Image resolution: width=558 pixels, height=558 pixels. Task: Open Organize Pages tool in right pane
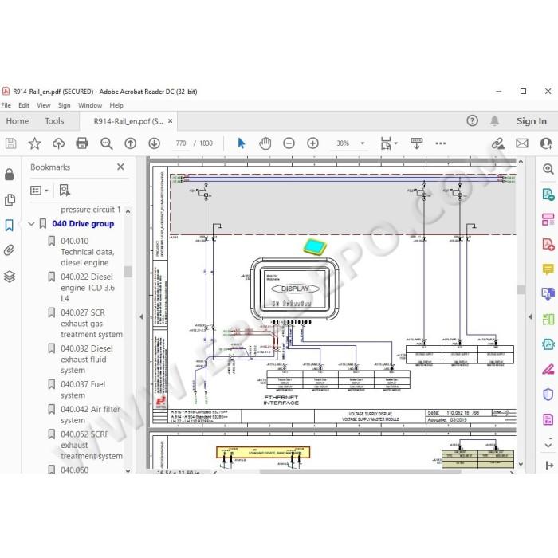pyautogui.click(x=548, y=219)
